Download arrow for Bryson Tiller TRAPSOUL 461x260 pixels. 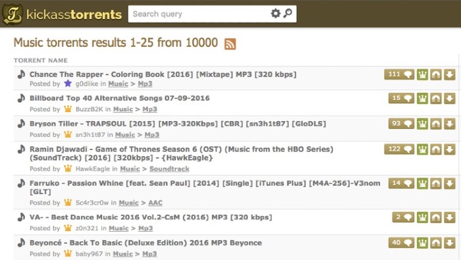click(450, 124)
